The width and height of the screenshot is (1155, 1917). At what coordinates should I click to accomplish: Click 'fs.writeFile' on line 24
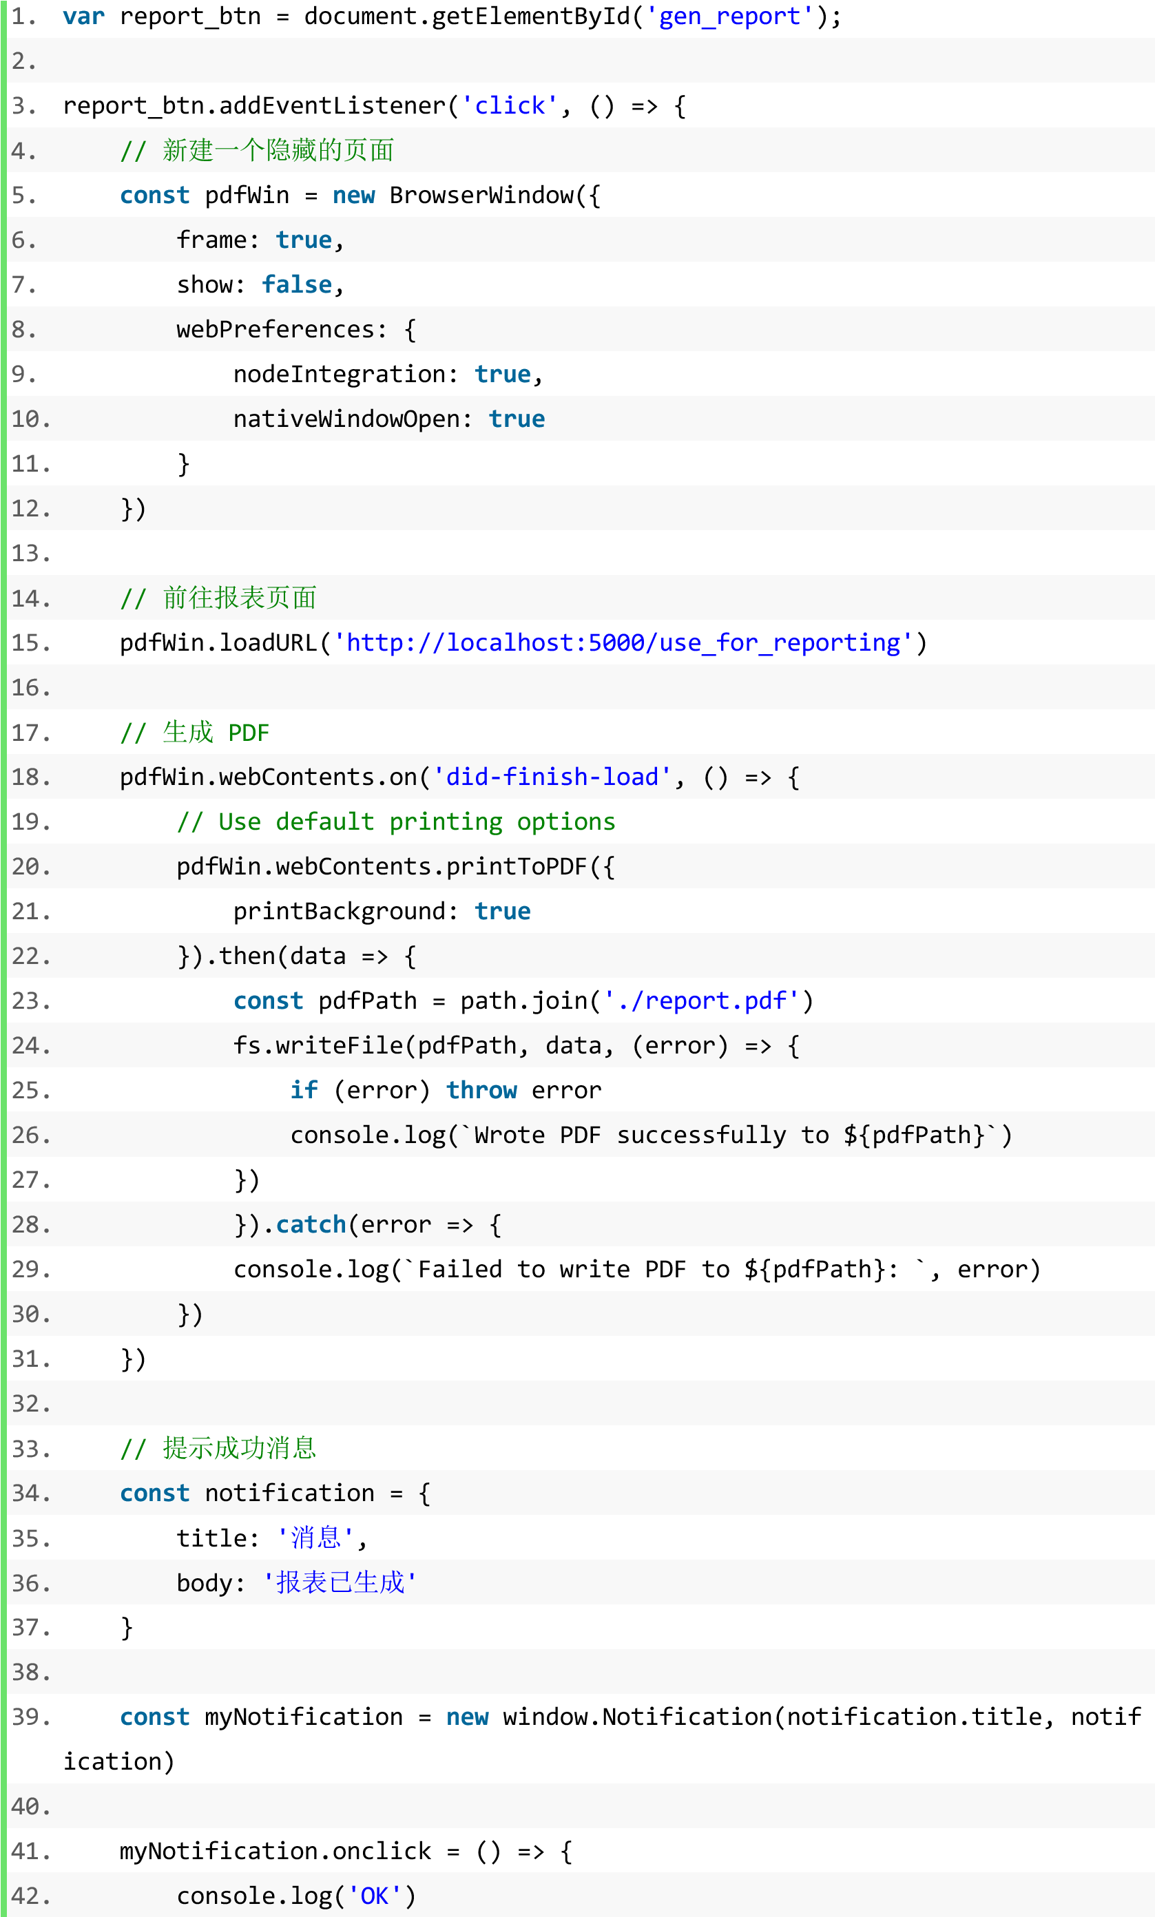pos(318,1046)
